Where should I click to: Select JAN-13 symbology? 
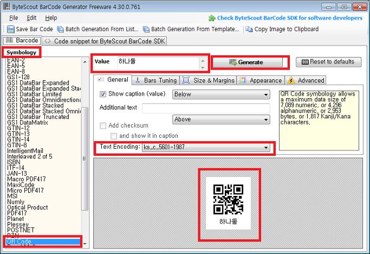point(17,174)
